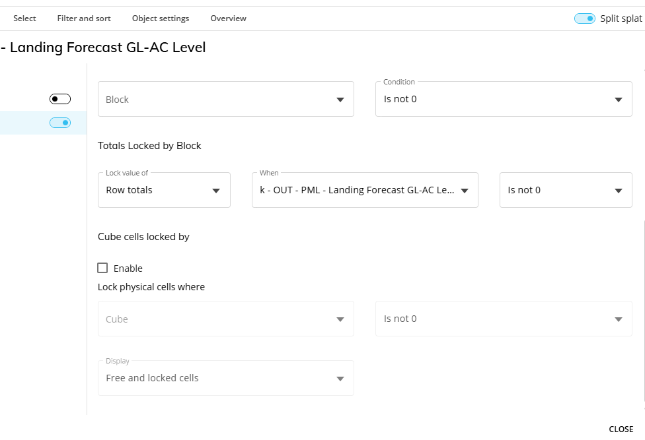Click the Row totals dropdown arrow icon
Viewport: 645px width, 440px height.
[216, 191]
